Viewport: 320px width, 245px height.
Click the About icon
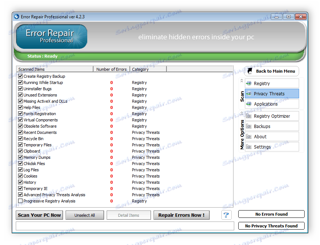click(249, 136)
